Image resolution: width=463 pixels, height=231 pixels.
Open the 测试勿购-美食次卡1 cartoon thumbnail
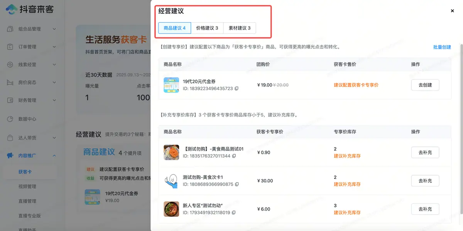171,181
